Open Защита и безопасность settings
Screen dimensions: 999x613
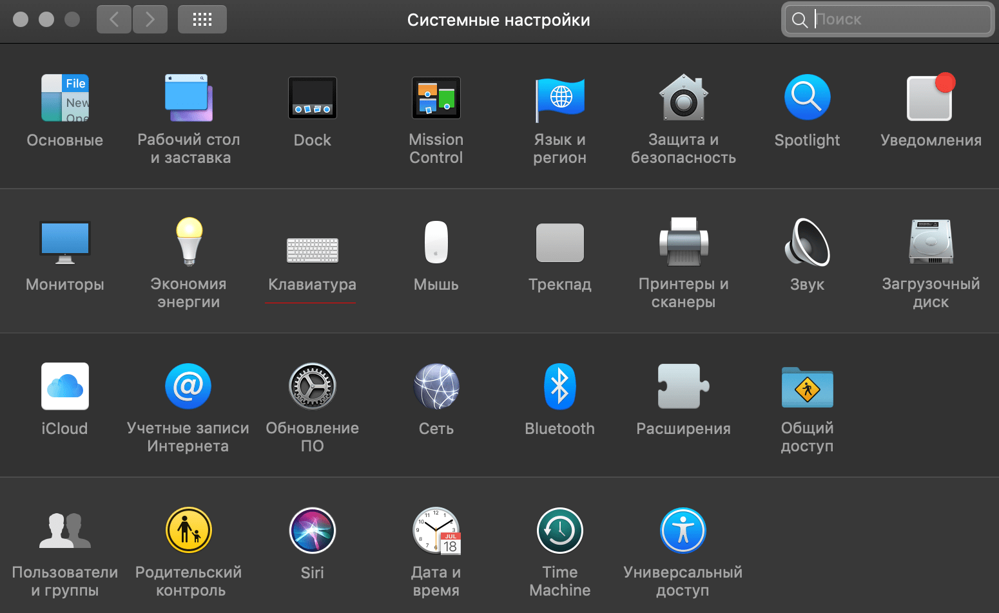(683, 98)
